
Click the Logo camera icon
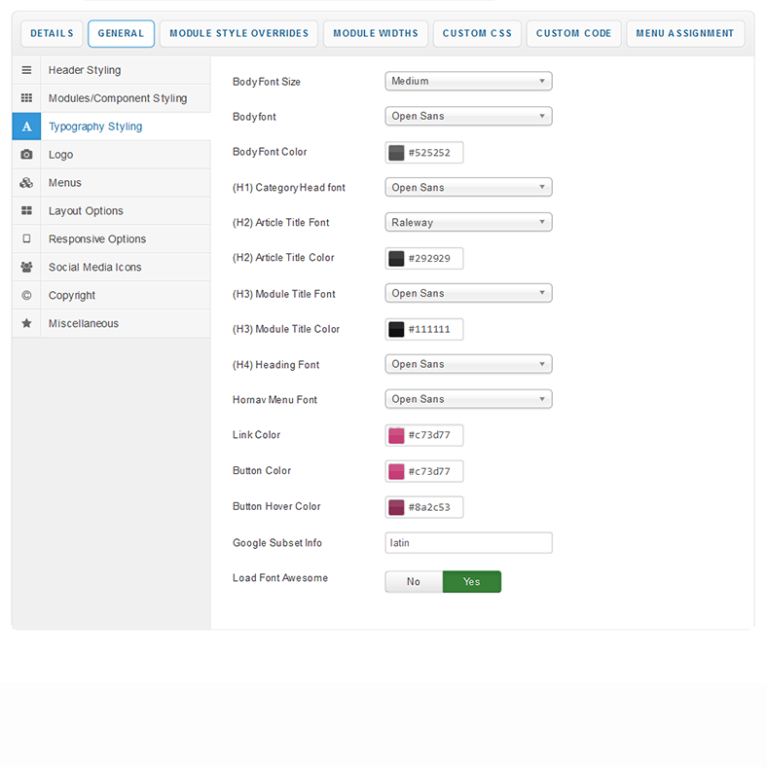pos(26,155)
